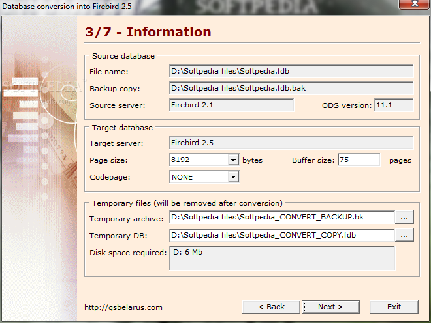Click the 'Source database' group label
Screen dimensions: 431x323
pyautogui.click(x=123, y=56)
